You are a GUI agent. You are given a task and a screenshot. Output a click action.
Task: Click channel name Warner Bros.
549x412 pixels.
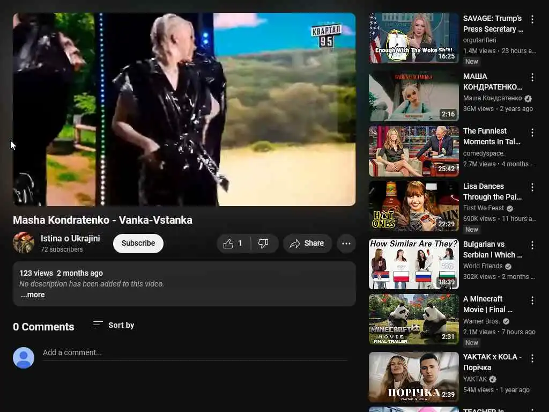(481, 321)
